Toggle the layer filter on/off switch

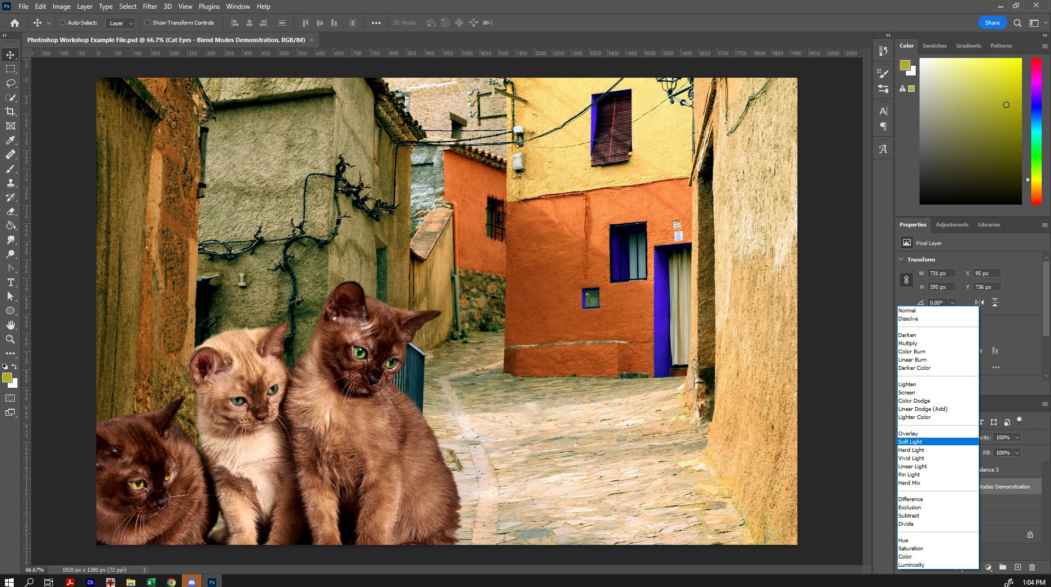(1019, 421)
